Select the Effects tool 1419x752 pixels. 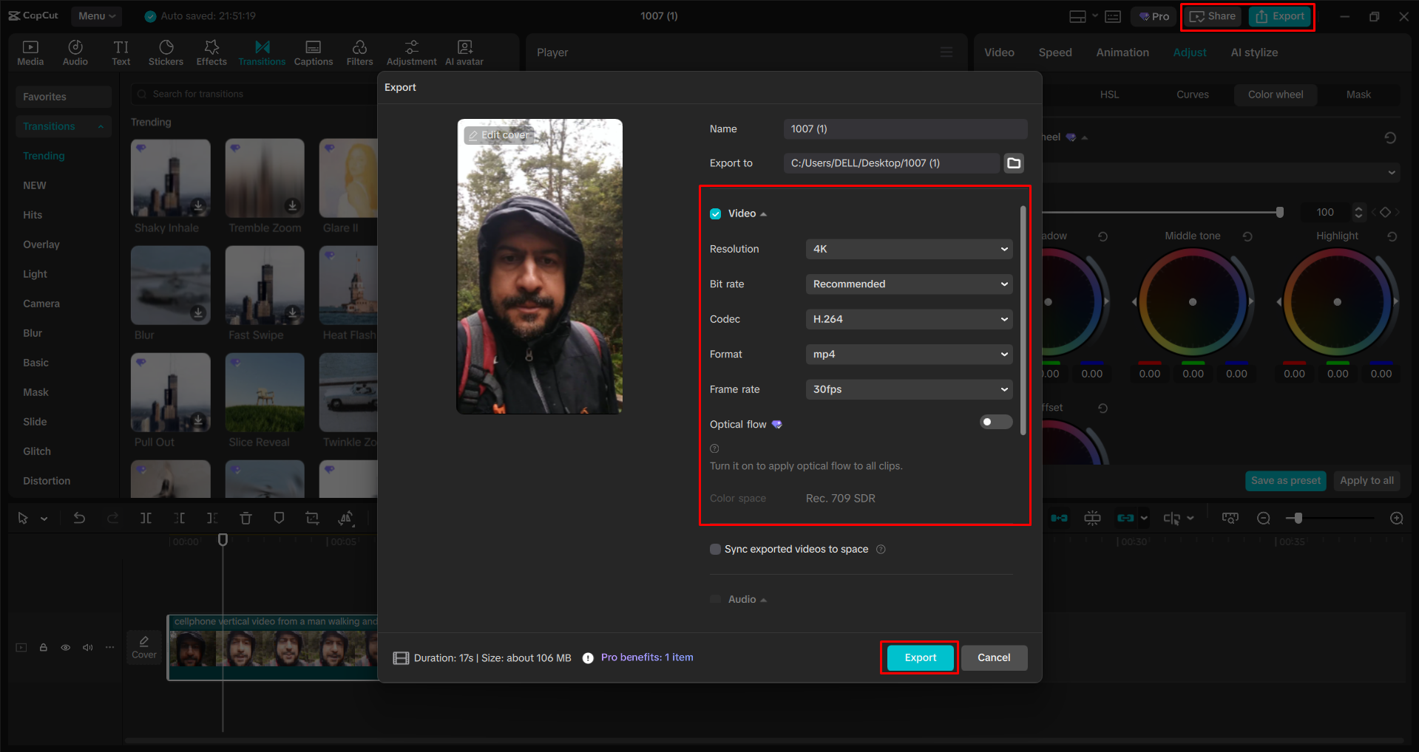[x=211, y=52]
